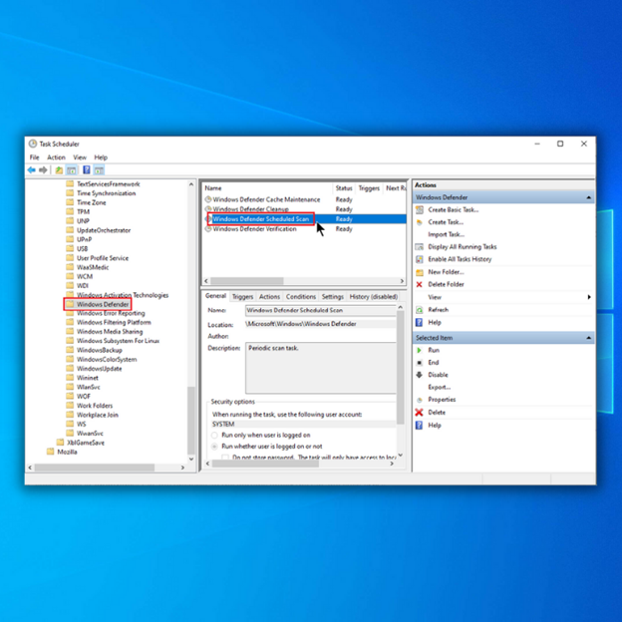Click Import Task action
The height and width of the screenshot is (622, 622).
446,234
